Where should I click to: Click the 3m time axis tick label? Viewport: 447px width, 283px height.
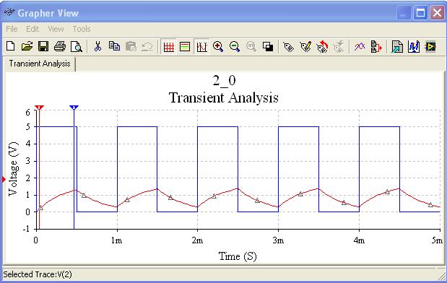pyautogui.click(x=278, y=240)
